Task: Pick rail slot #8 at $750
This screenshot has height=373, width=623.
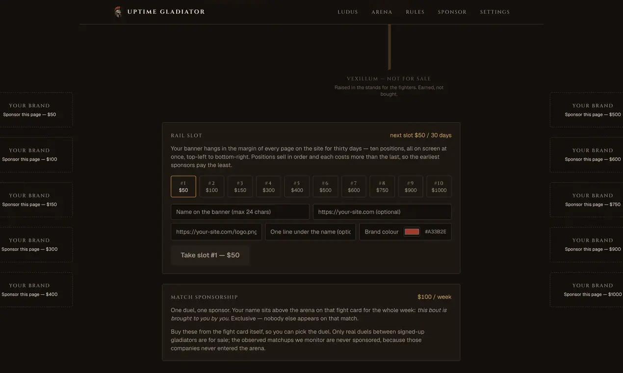Action: tap(382, 186)
